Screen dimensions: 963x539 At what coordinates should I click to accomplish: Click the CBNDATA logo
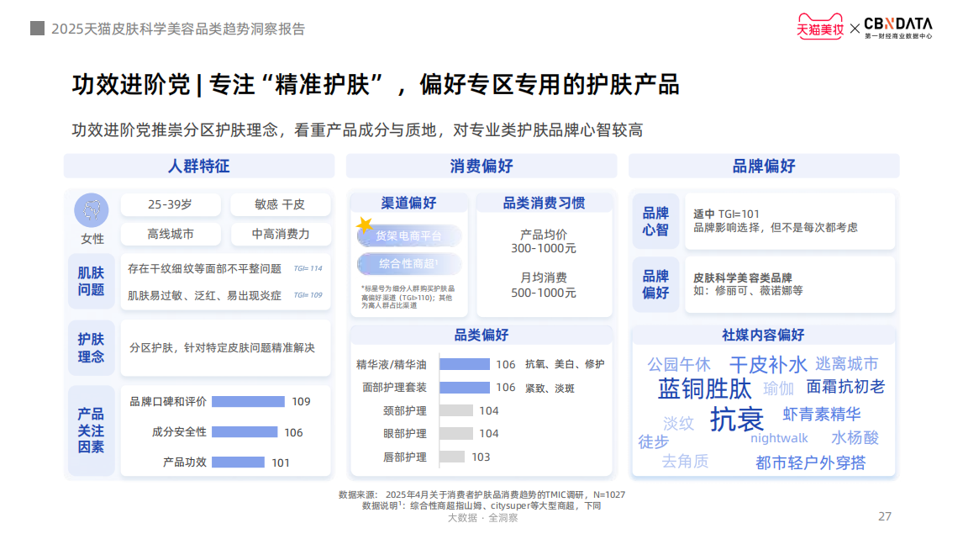click(x=897, y=27)
